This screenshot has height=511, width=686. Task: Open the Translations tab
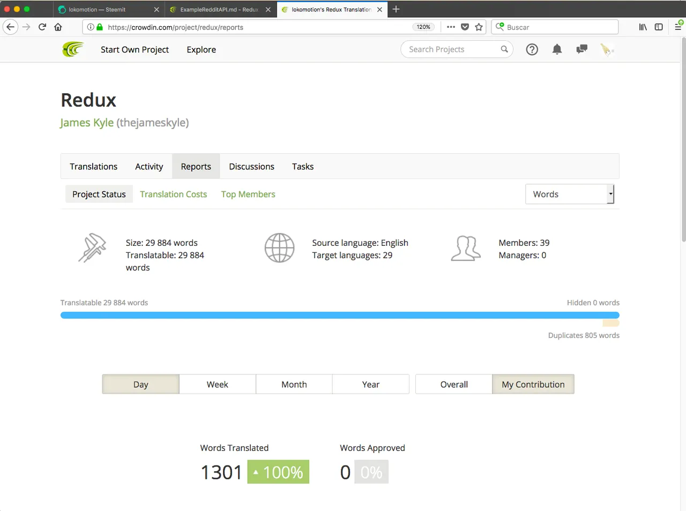[93, 167]
